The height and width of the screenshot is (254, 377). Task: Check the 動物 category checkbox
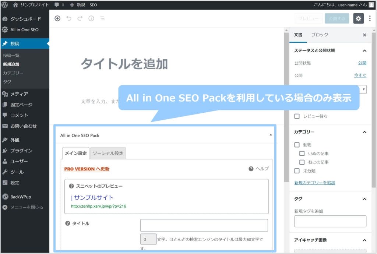pos(297,145)
